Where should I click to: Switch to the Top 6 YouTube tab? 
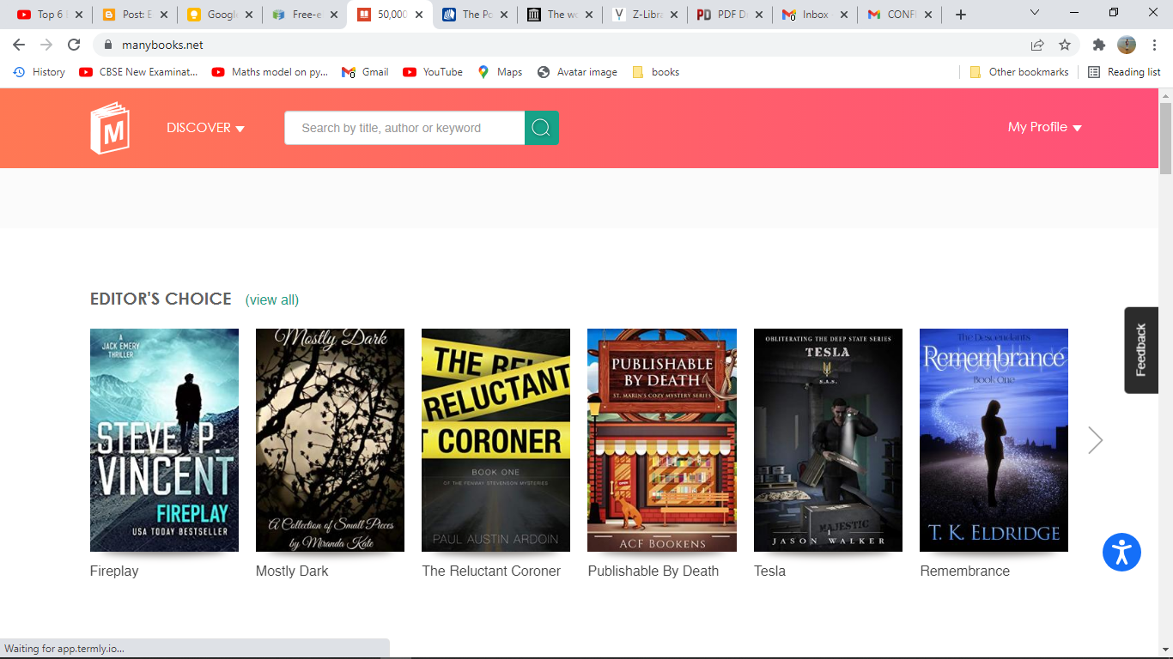coord(48,15)
